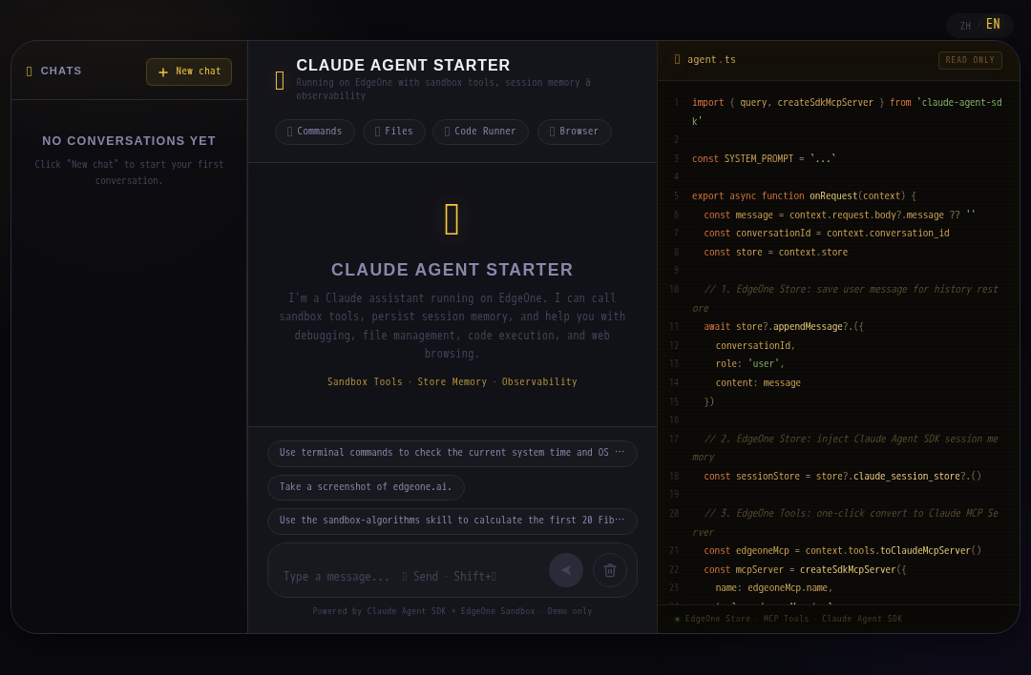Screen dimensions: 1031x675
Task: Click the 'content: message' code line
Action: coord(757,383)
